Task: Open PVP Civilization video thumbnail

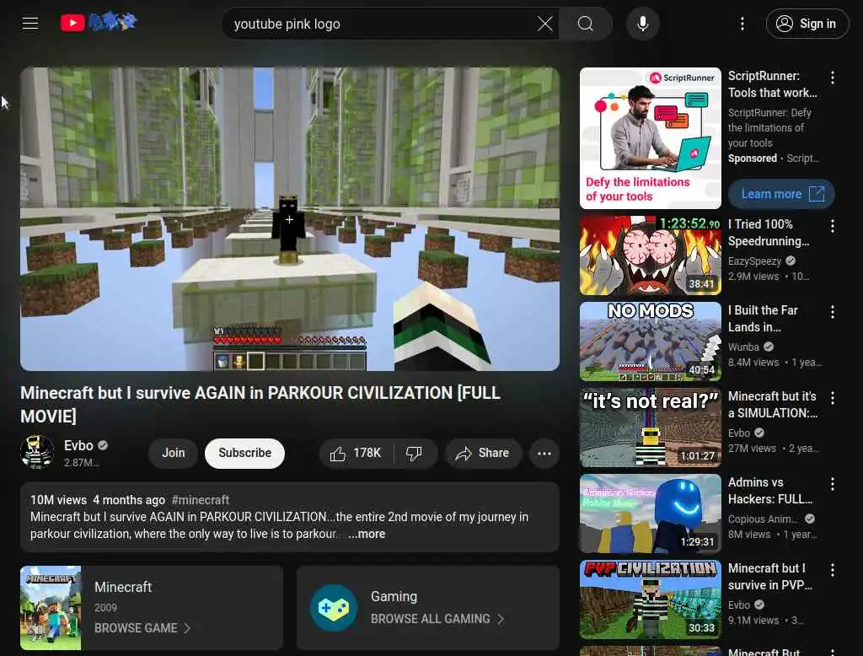Action: click(x=650, y=600)
